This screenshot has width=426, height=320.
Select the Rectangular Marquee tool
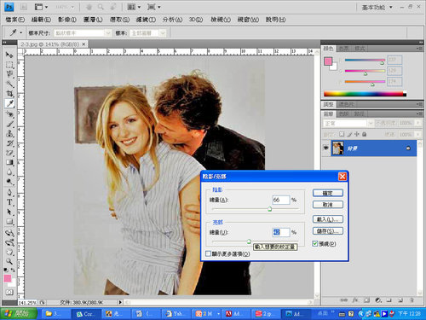pyautogui.click(x=9, y=65)
